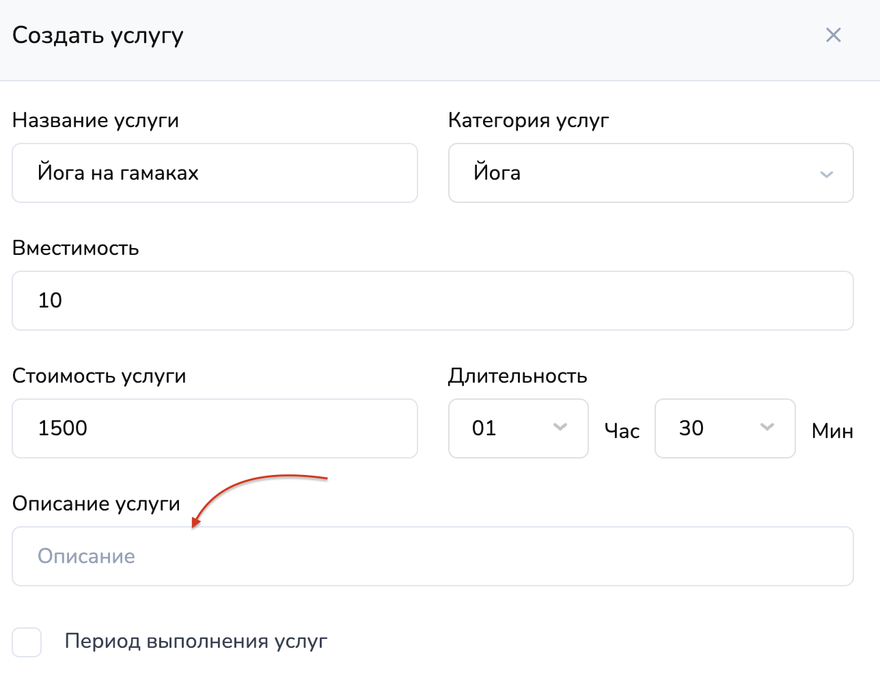Click the Стоимость услуги field with 1500
Image resolution: width=880 pixels, height=682 pixels.
(215, 428)
